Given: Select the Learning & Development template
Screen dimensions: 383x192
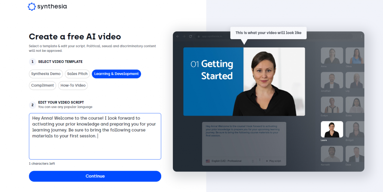Looking at the screenshot, I should coord(116,74).
